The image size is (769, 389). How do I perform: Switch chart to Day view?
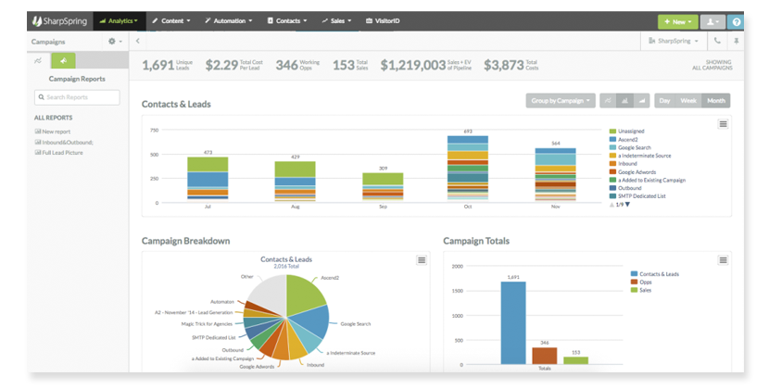tap(664, 100)
